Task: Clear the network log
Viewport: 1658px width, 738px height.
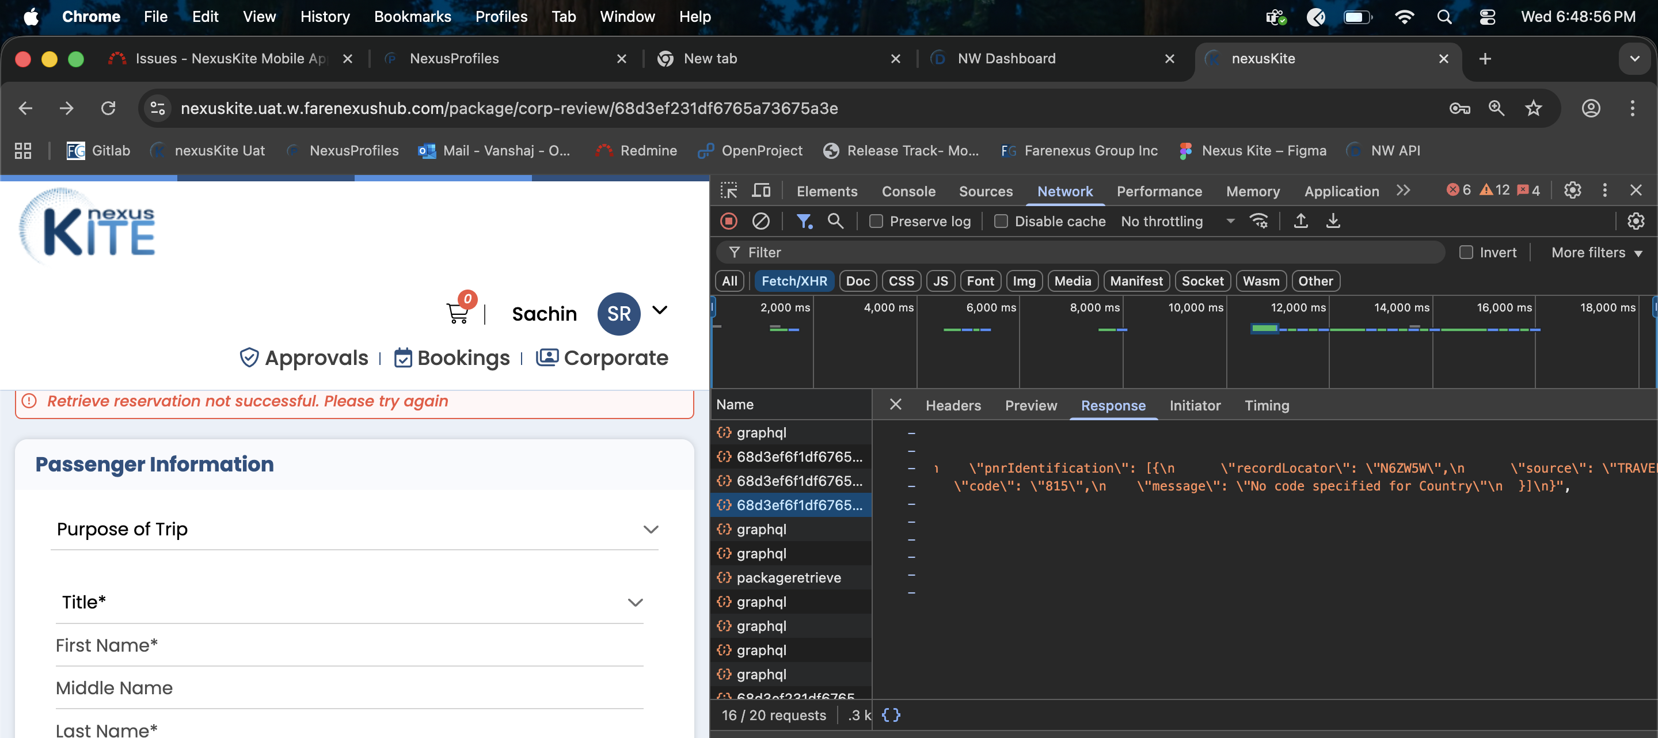Action: point(760,221)
